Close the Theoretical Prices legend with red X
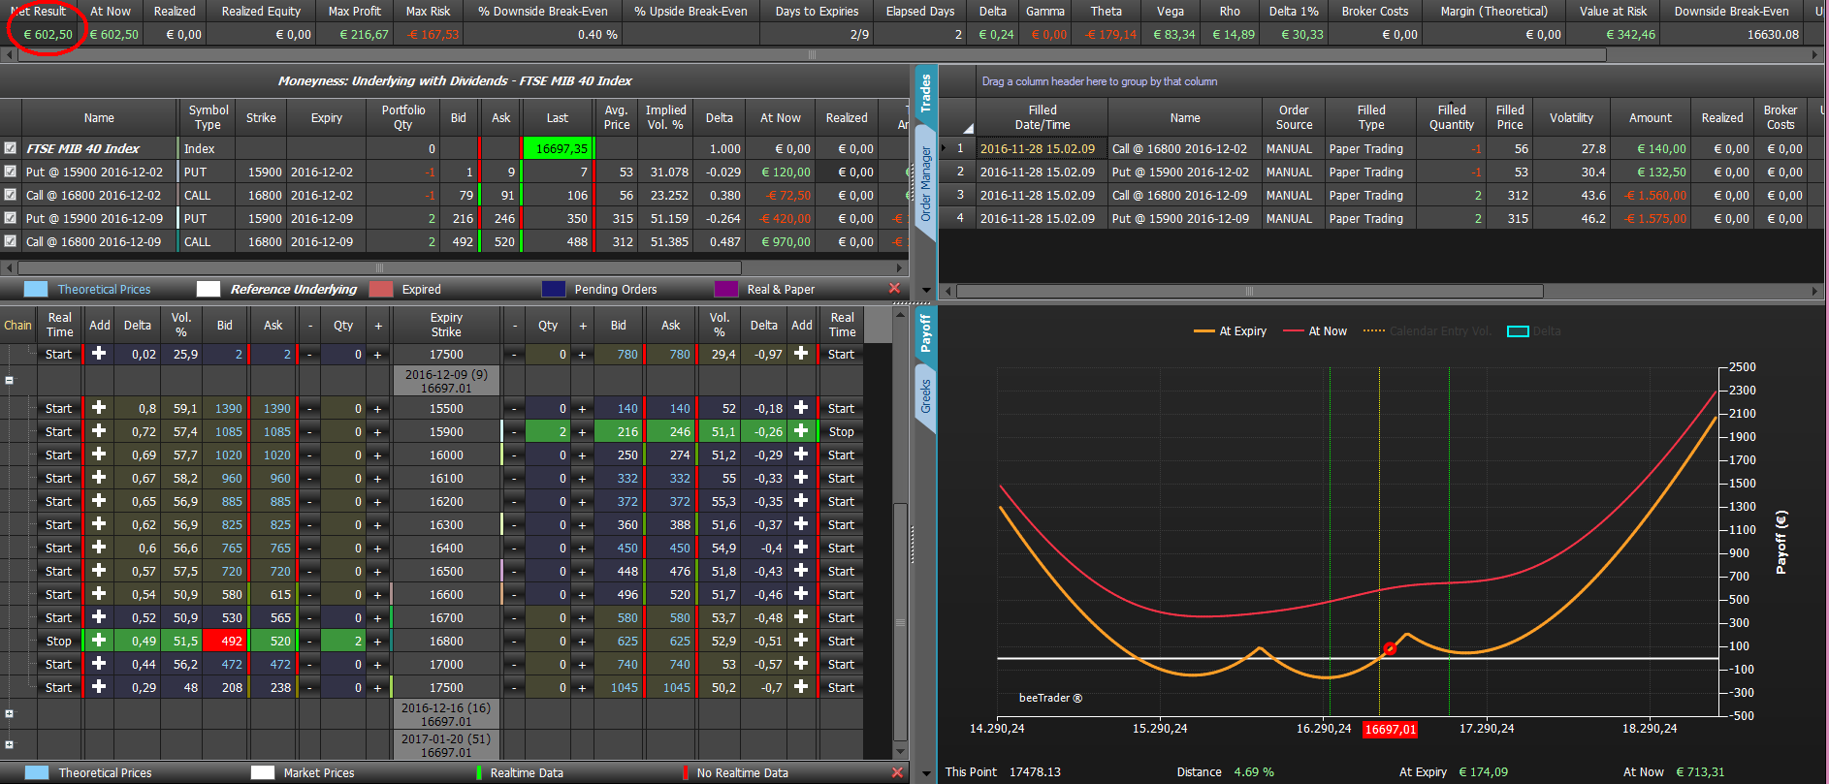 894,289
